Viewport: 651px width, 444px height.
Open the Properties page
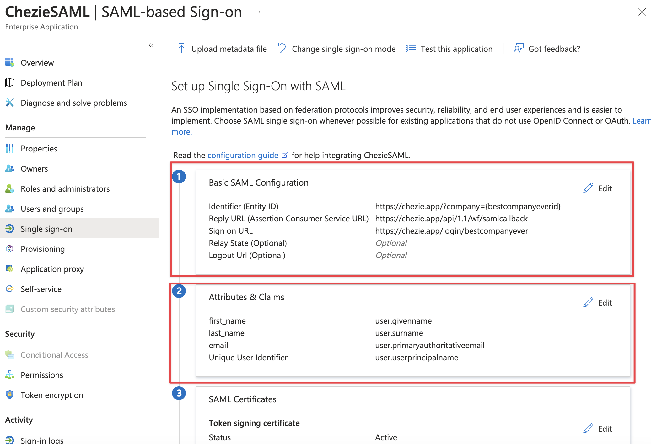click(x=39, y=149)
